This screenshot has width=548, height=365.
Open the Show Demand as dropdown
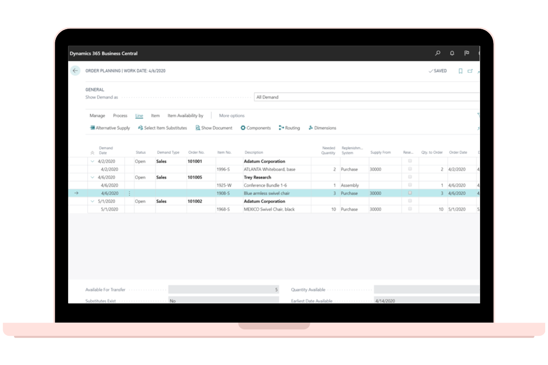(x=367, y=97)
